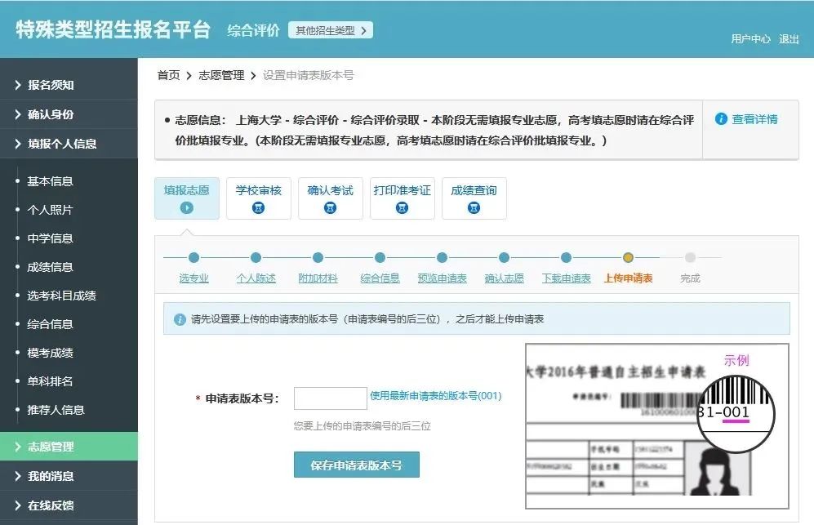
Task: Click 保存申请表版本号 button
Action: (356, 465)
